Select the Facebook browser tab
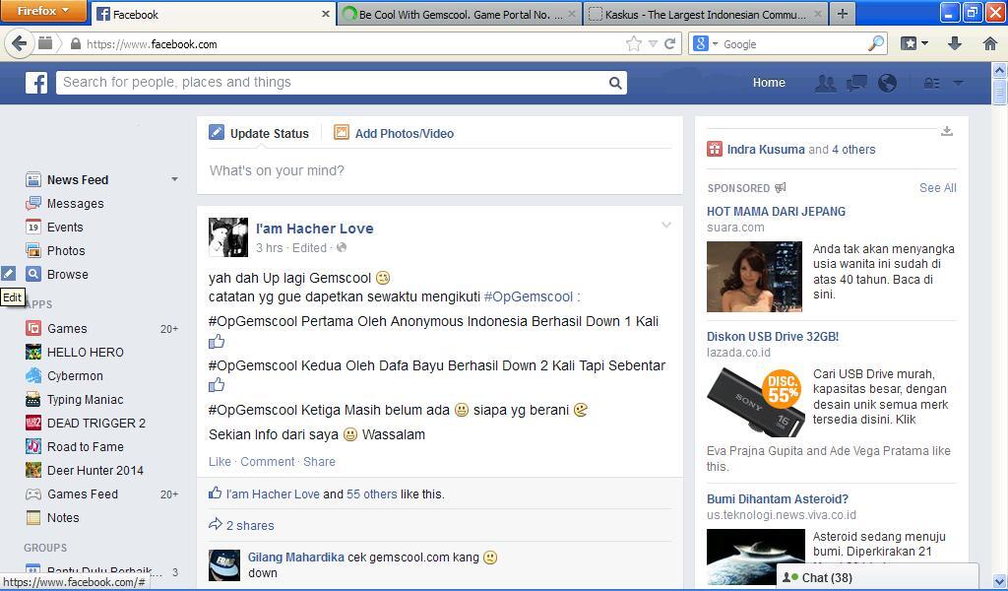The width and height of the screenshot is (1008, 591). pyautogui.click(x=214, y=14)
